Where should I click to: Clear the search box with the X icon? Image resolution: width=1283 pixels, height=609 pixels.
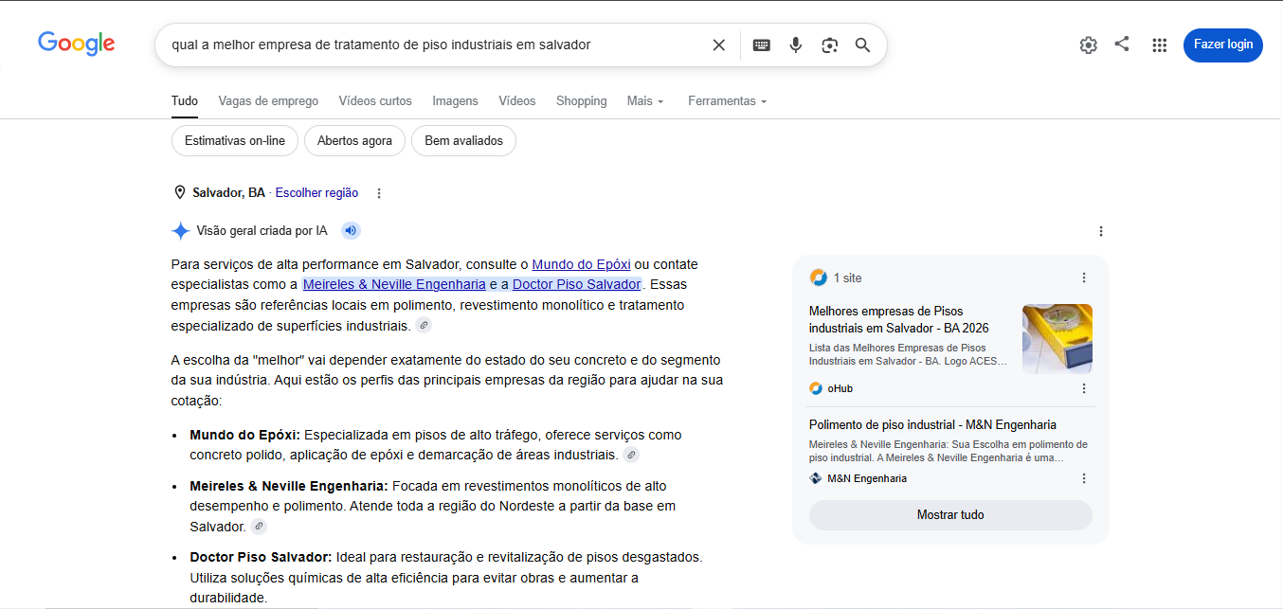(x=719, y=45)
